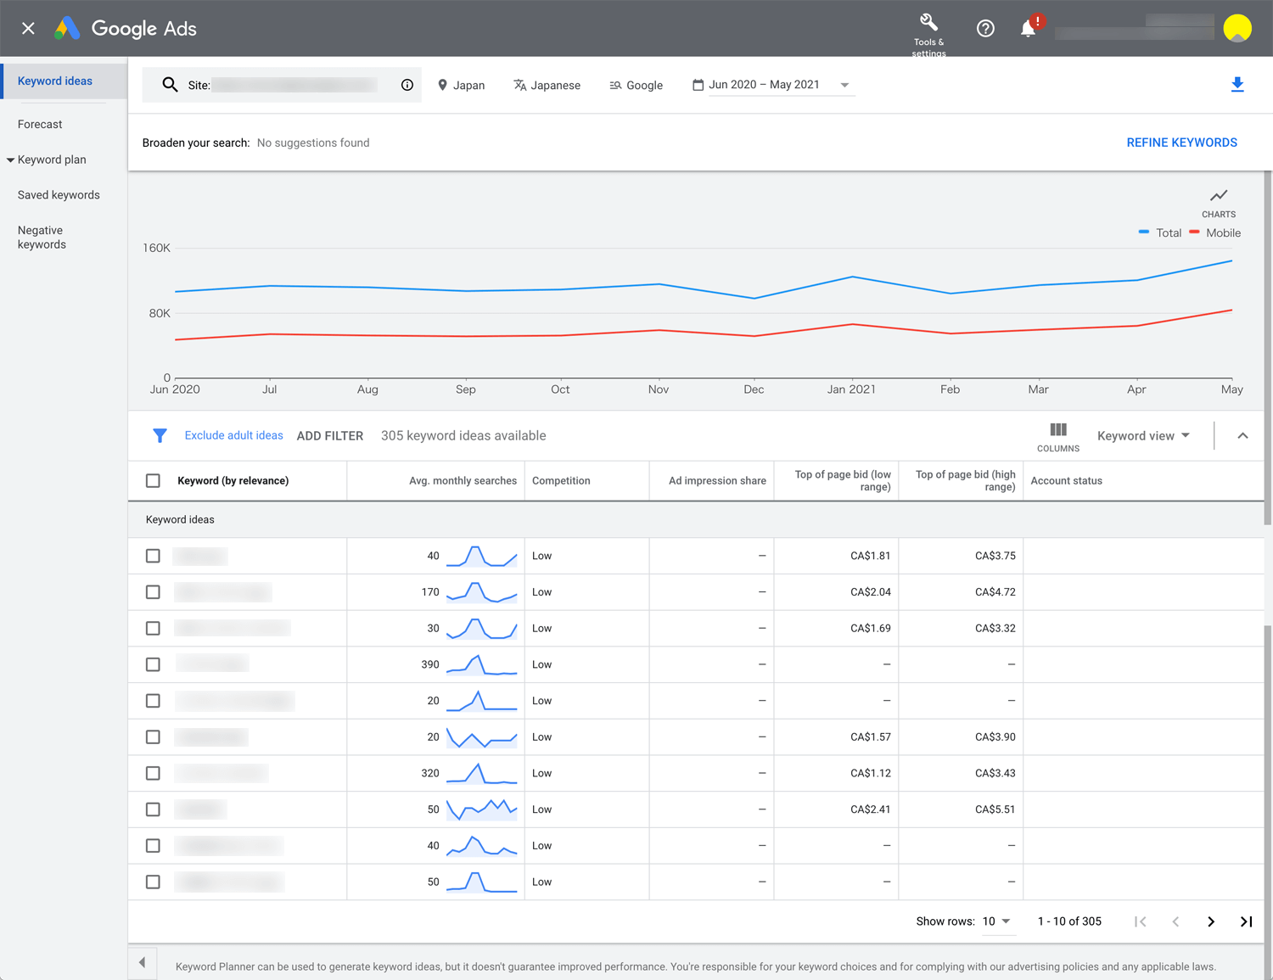Open notifications bell icon
Viewport: 1273px width, 980px height.
[1028, 28]
